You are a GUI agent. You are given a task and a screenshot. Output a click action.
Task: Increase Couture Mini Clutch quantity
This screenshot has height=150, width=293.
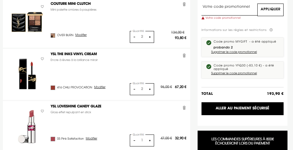(x=150, y=37)
